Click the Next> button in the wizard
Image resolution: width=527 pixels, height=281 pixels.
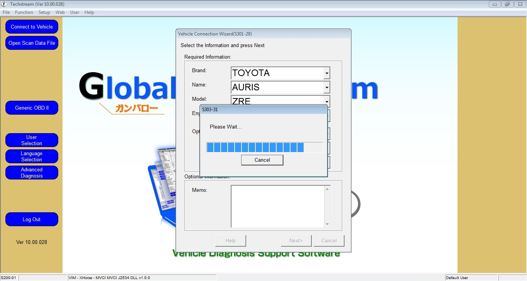tap(296, 241)
